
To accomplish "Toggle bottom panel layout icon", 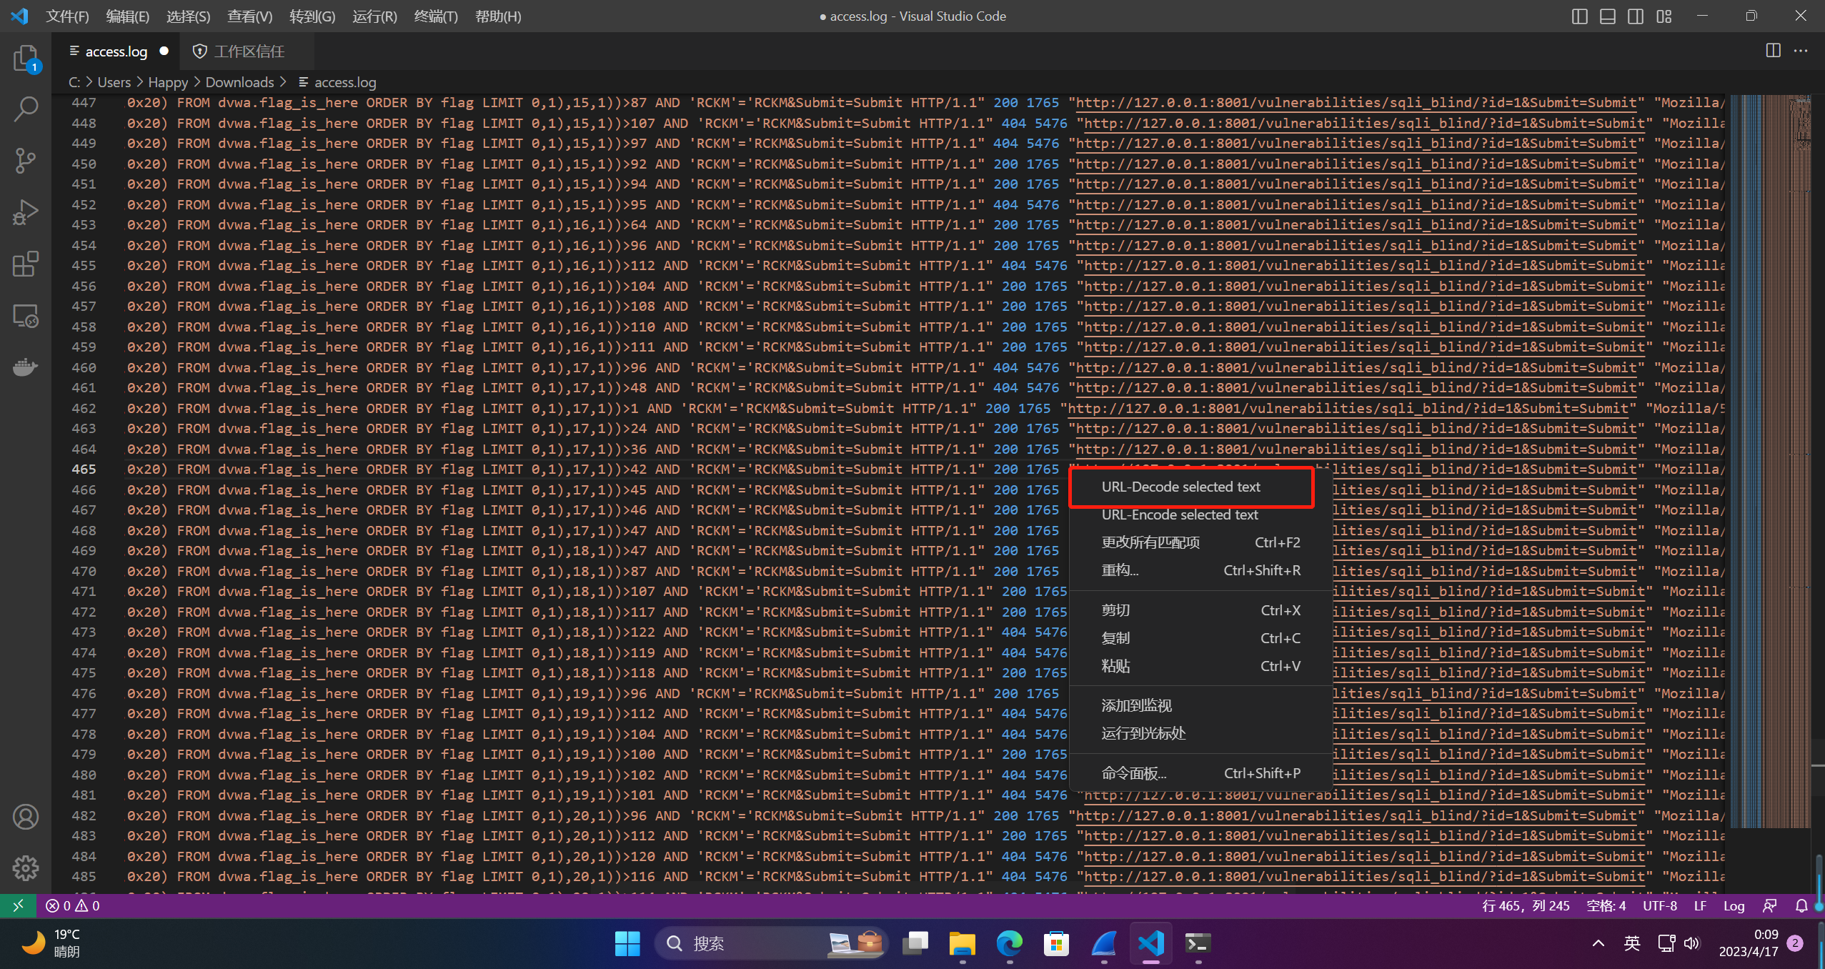I will 1608,16.
